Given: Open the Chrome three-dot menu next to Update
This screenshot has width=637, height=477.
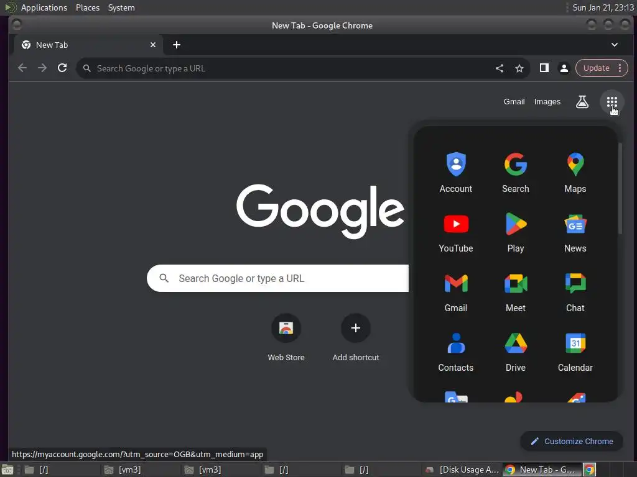Looking at the screenshot, I should [x=620, y=68].
